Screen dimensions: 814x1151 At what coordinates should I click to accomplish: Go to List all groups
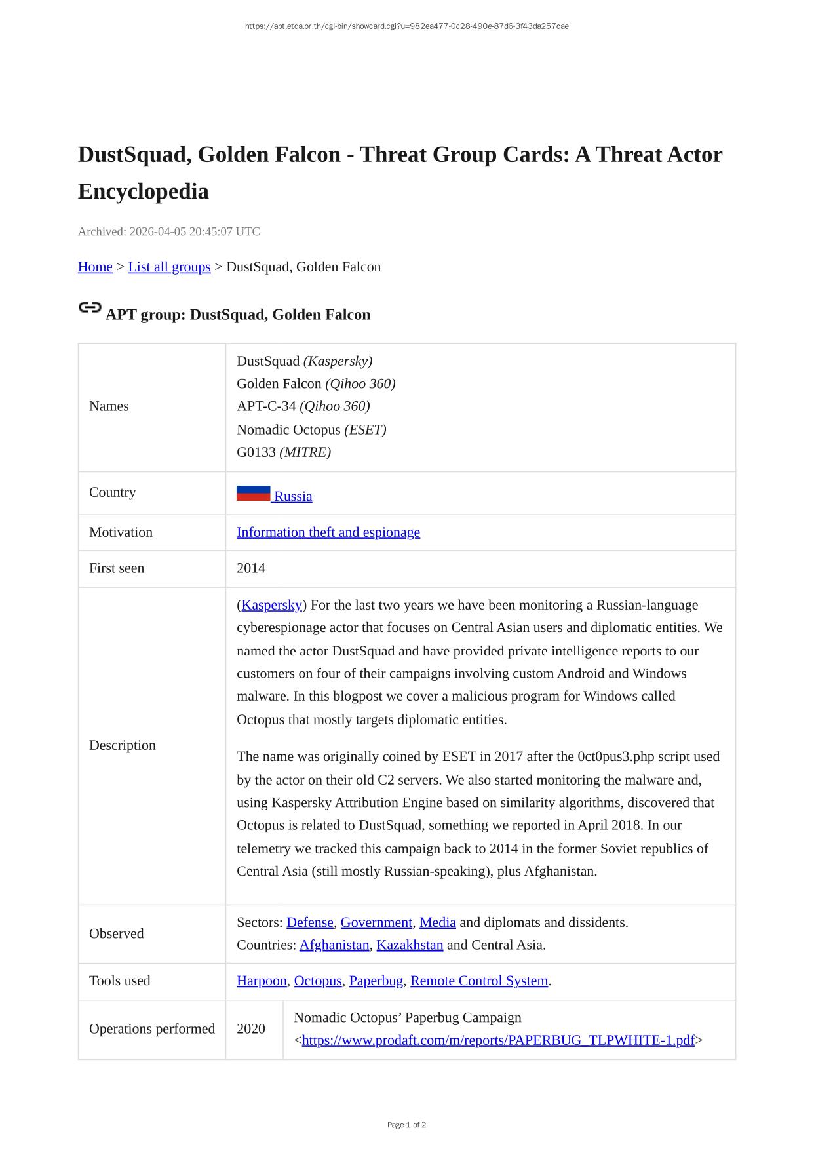(x=169, y=267)
